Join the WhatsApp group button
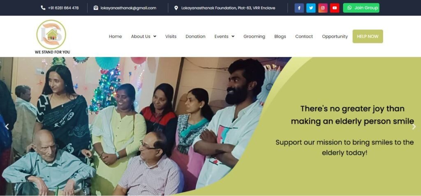This screenshot has height=196, width=421. pos(361,8)
